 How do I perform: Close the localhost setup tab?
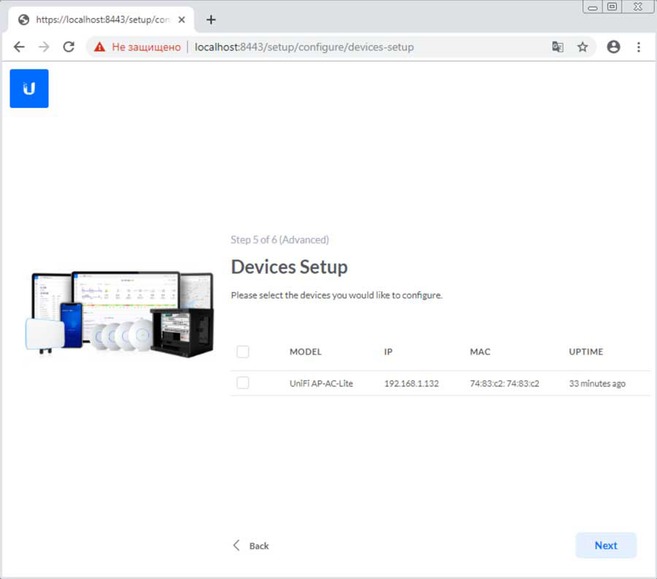click(182, 20)
